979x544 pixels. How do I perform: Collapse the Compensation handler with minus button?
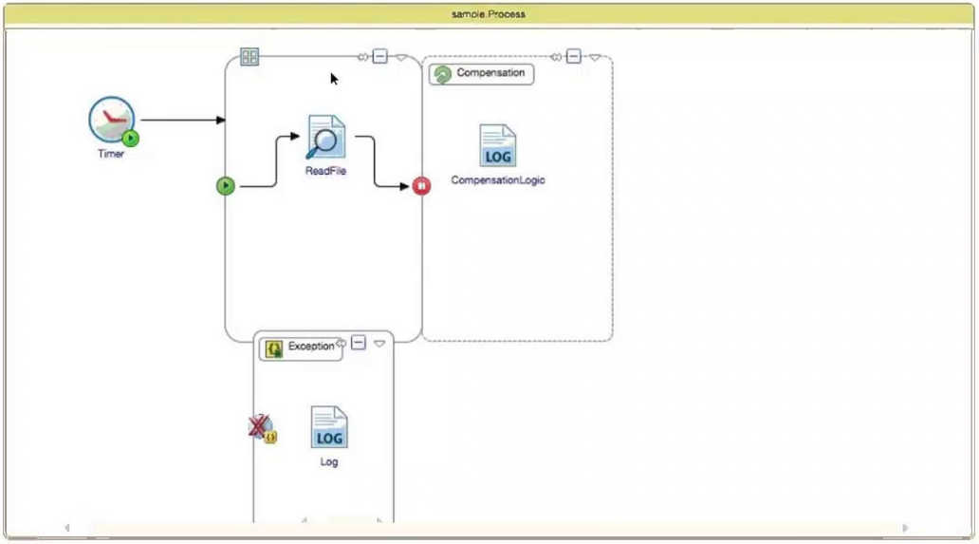pyautogui.click(x=573, y=56)
